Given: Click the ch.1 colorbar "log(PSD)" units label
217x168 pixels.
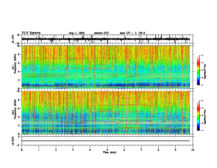Looking at the screenshot, I should [x=205, y=71].
